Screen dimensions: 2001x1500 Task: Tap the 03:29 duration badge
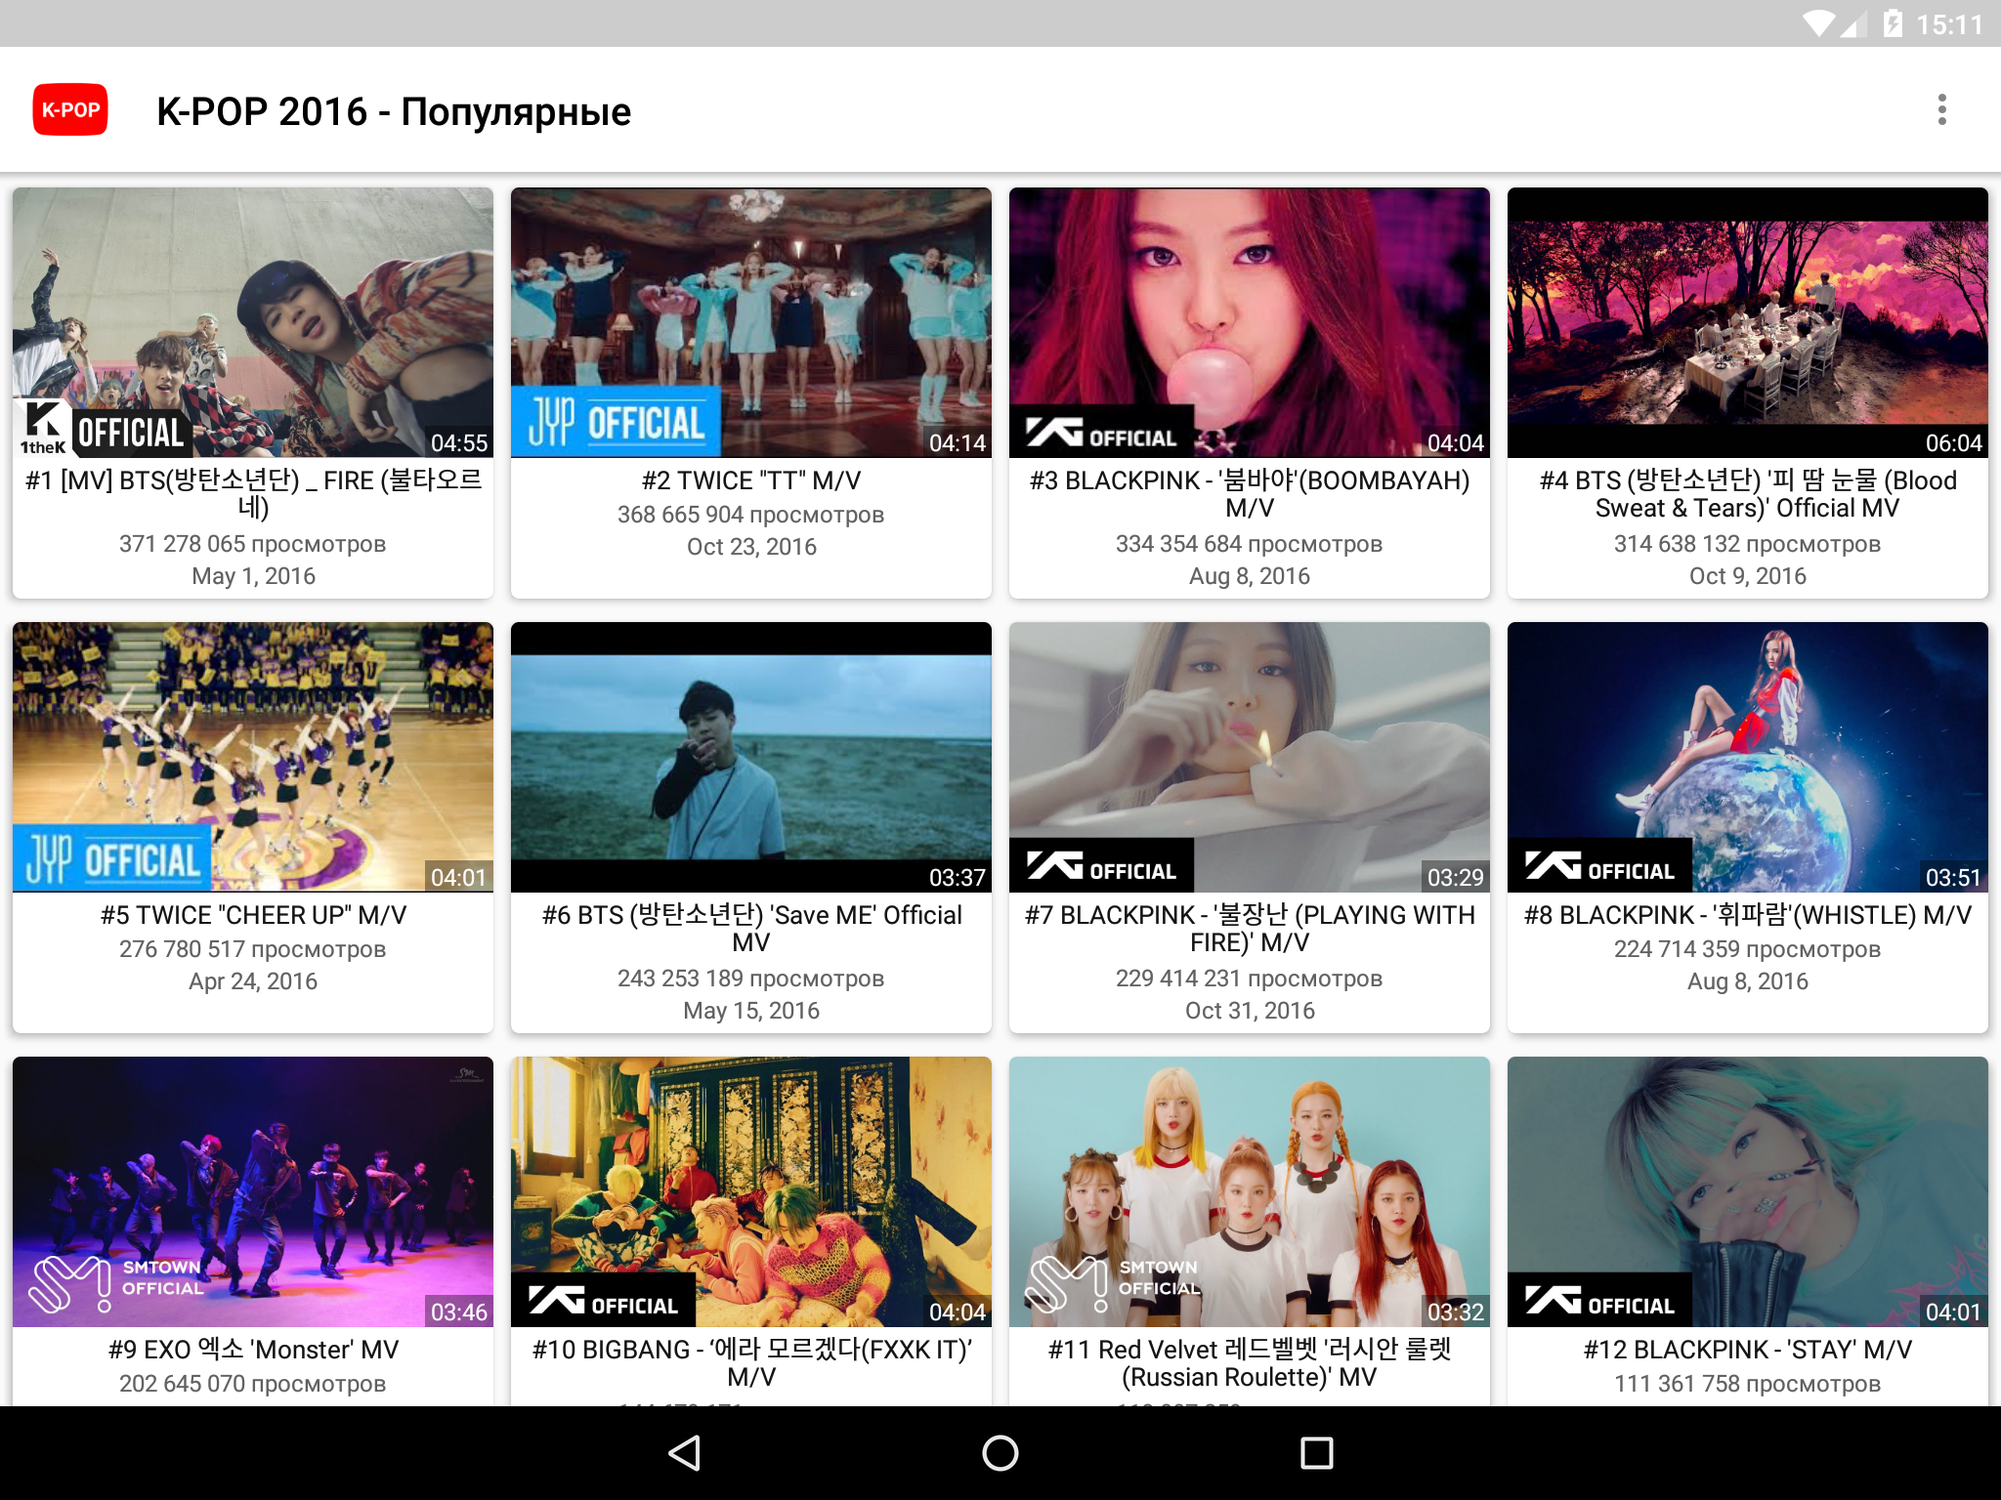(x=1455, y=878)
